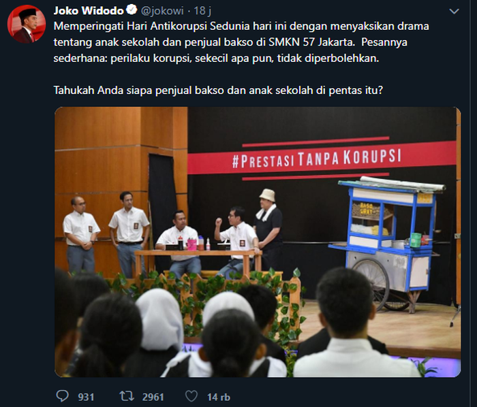Click the Tahukah Anda question line

pyautogui.click(x=218, y=91)
